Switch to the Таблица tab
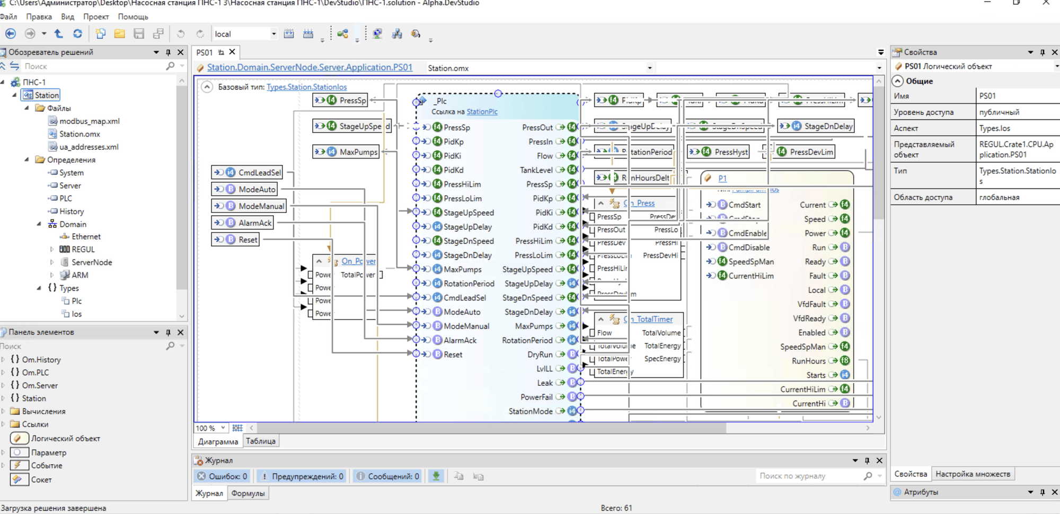This screenshot has height=514, width=1060. click(x=261, y=441)
